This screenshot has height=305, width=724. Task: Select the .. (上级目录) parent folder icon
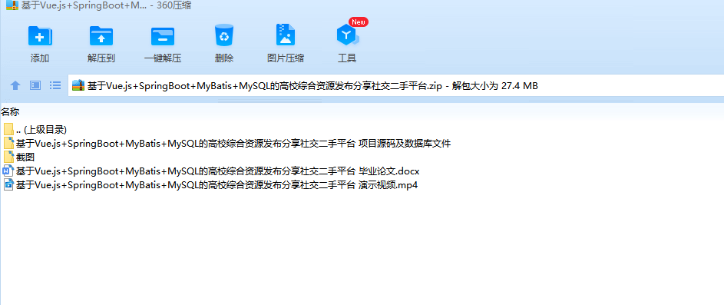click(x=8, y=129)
